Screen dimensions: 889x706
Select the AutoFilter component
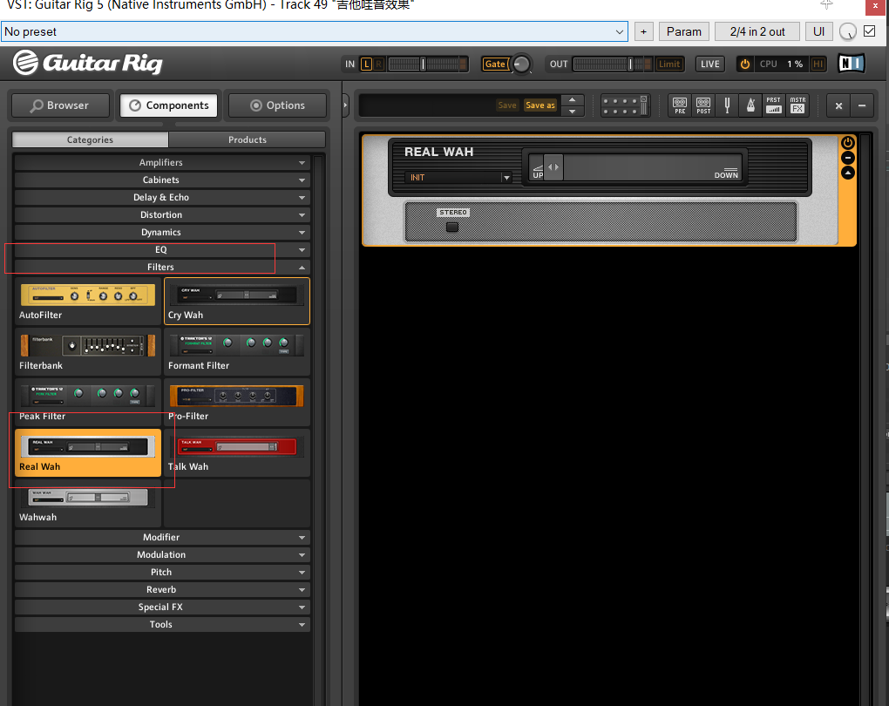point(88,302)
